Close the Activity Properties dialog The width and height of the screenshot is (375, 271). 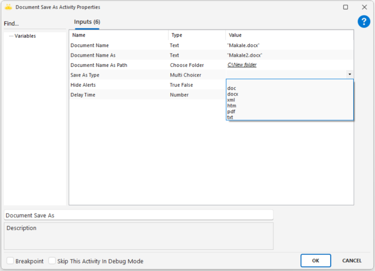click(364, 7)
